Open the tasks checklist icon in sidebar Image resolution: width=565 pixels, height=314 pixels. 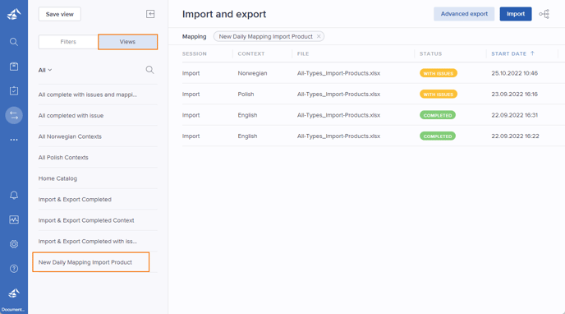14,91
